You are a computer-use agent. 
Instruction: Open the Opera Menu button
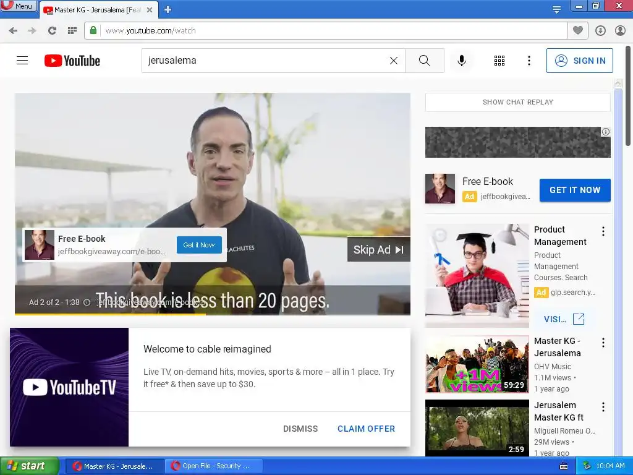coord(19,6)
